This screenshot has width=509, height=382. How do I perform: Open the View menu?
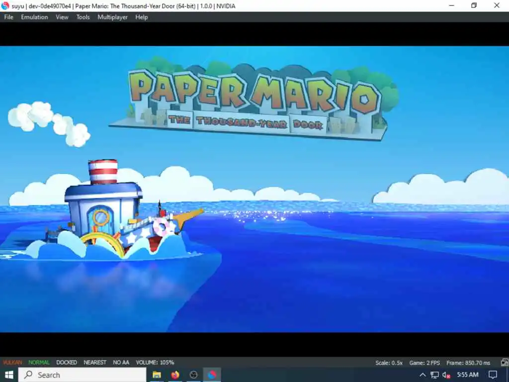coord(62,17)
